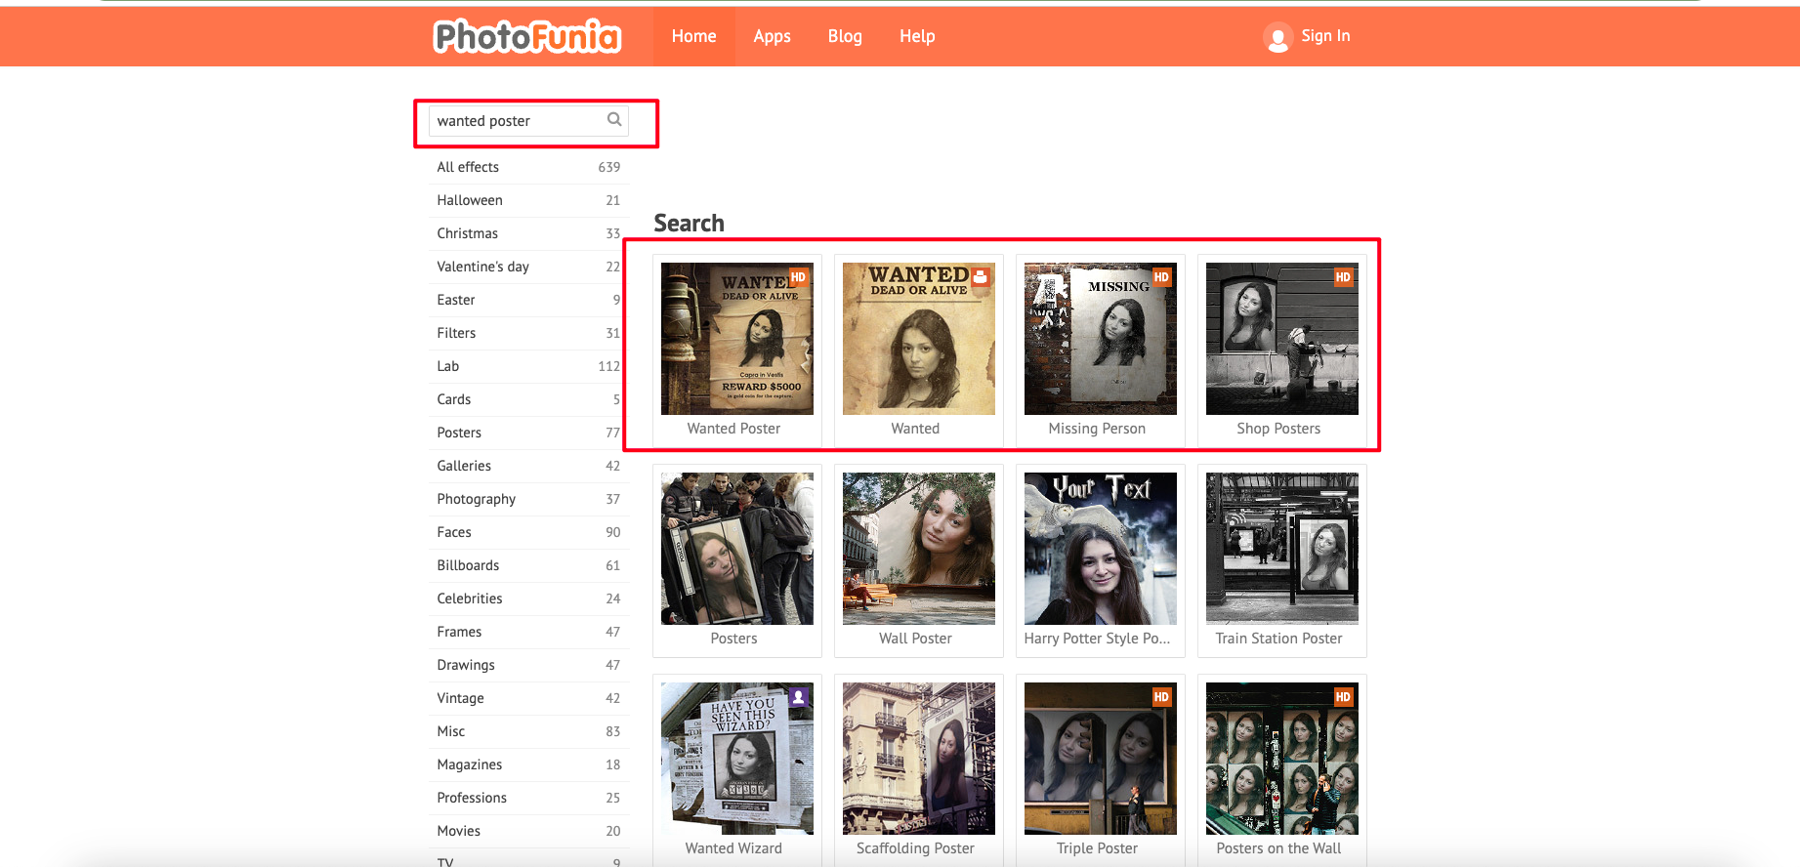Select the Filters category
The width and height of the screenshot is (1800, 867).
pos(528,333)
